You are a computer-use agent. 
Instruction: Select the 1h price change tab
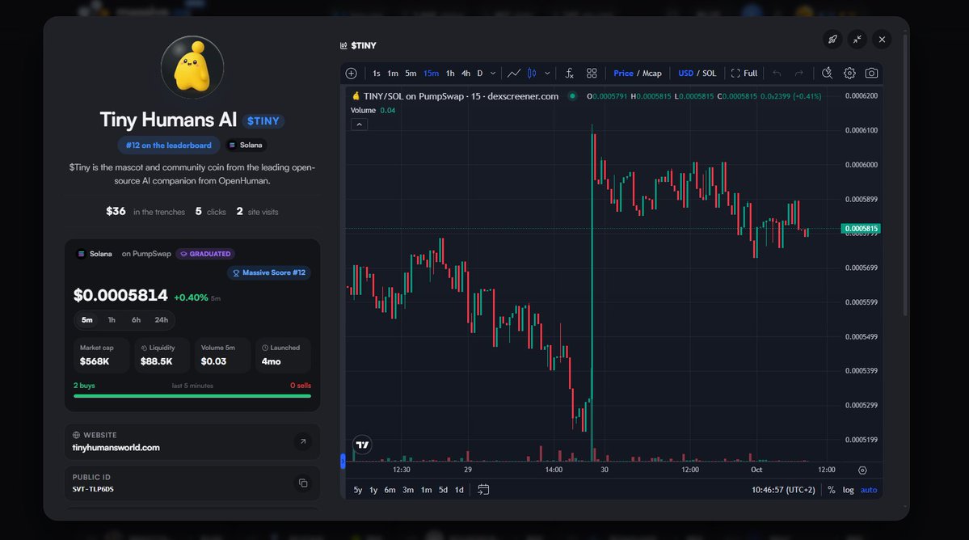click(112, 320)
